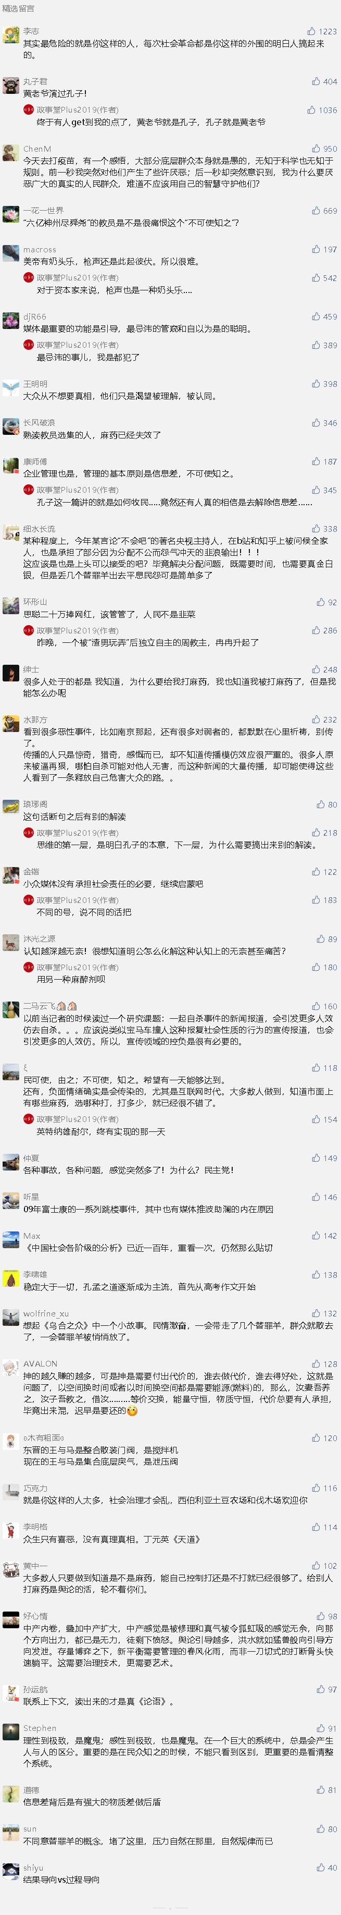The height and width of the screenshot is (1915, 341).
Task: Like djR66's comment with 459 likes
Action: (324, 316)
